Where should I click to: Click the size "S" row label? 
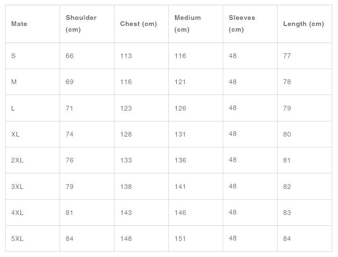tap(13, 56)
